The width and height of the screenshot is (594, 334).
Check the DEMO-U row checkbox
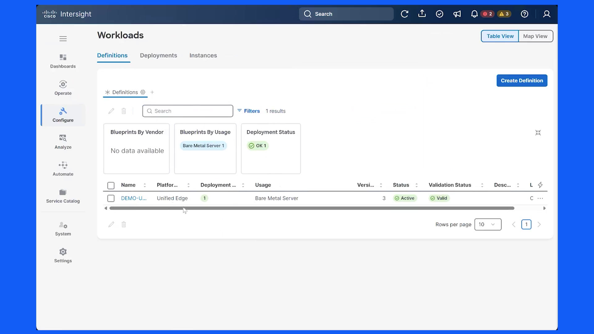(111, 198)
